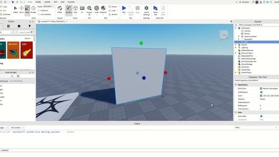Toggle the Archivable checkbox
This screenshot has width=279, height=157.
[261, 116]
